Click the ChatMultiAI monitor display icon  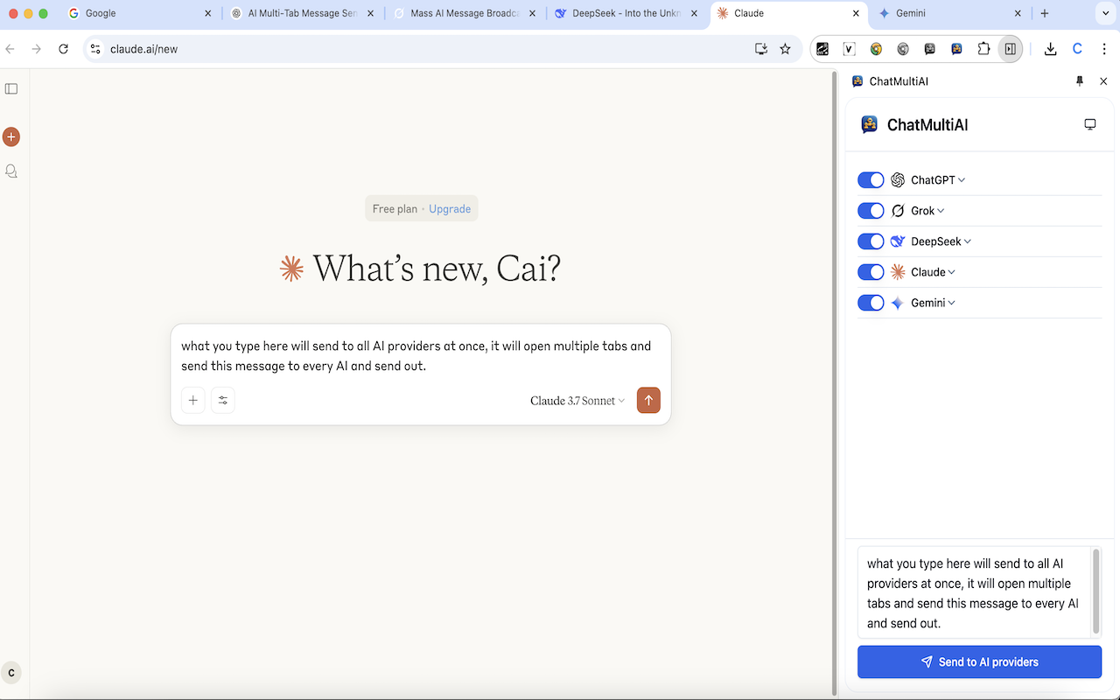coord(1090,124)
